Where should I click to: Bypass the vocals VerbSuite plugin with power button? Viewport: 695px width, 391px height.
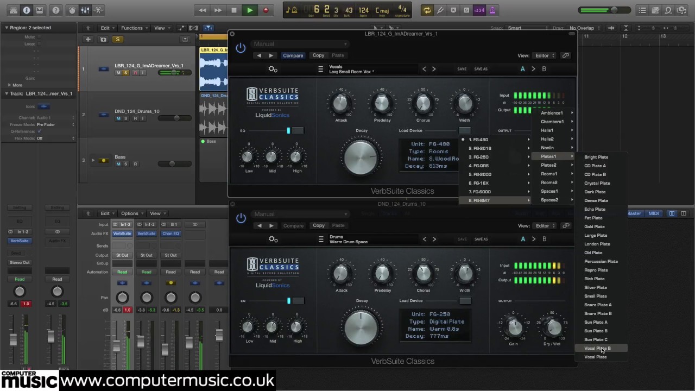(x=241, y=48)
